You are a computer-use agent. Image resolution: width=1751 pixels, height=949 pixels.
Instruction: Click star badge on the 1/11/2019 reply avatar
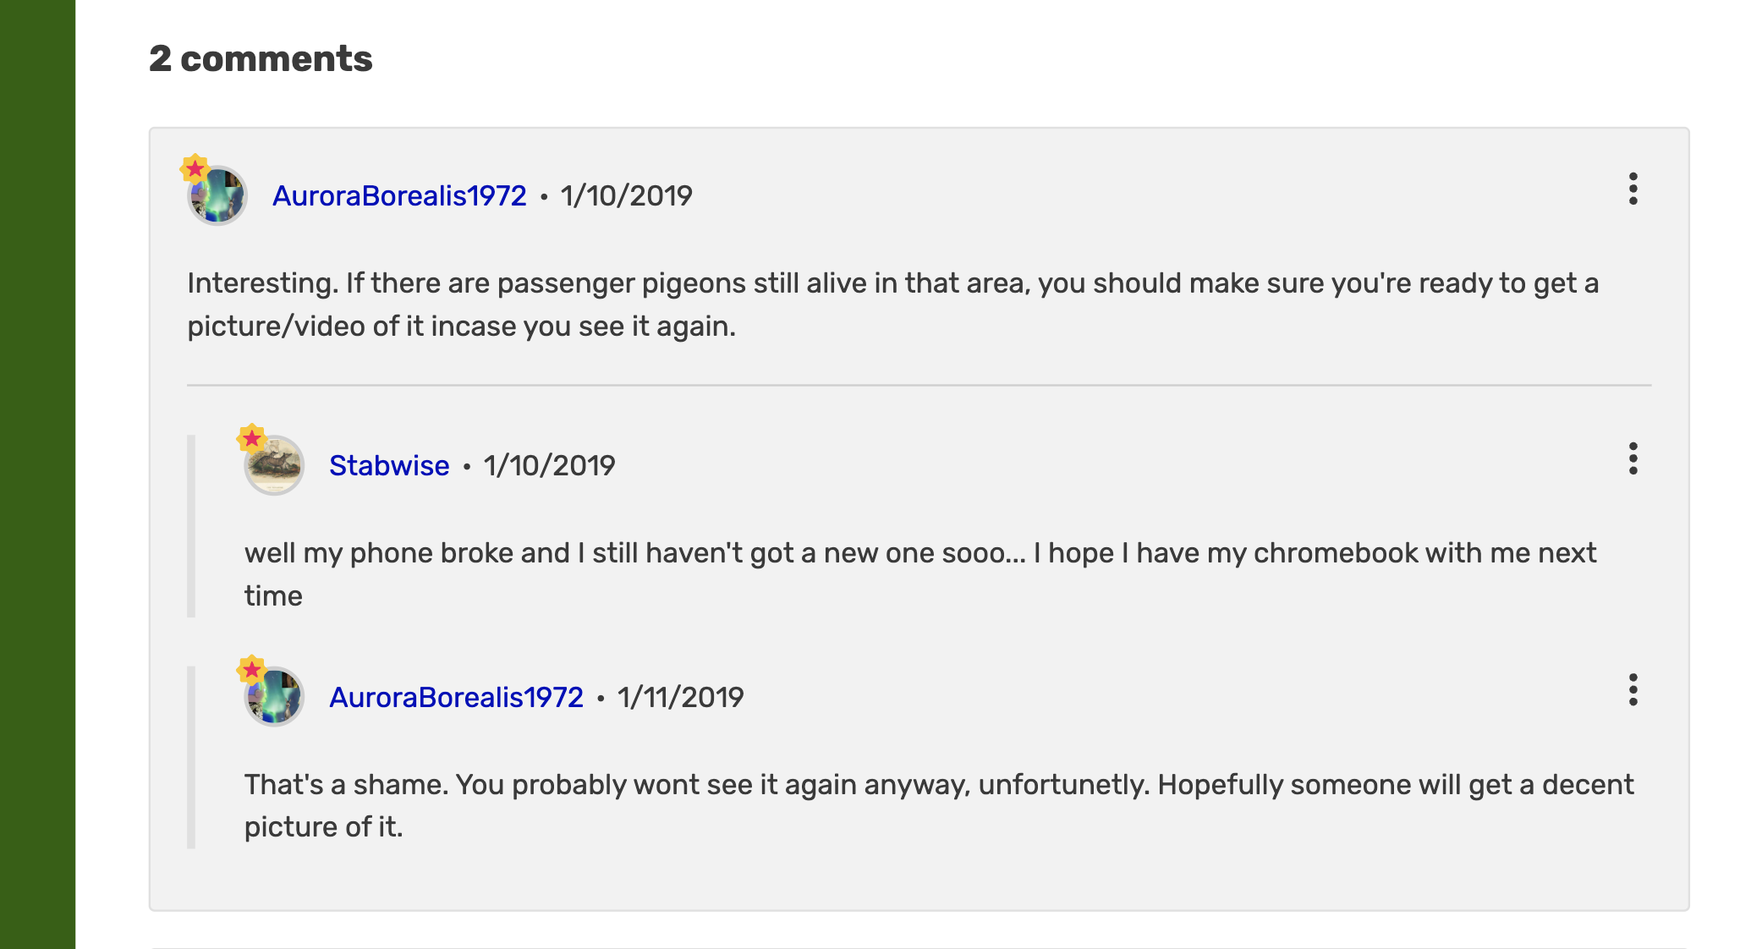tap(251, 670)
